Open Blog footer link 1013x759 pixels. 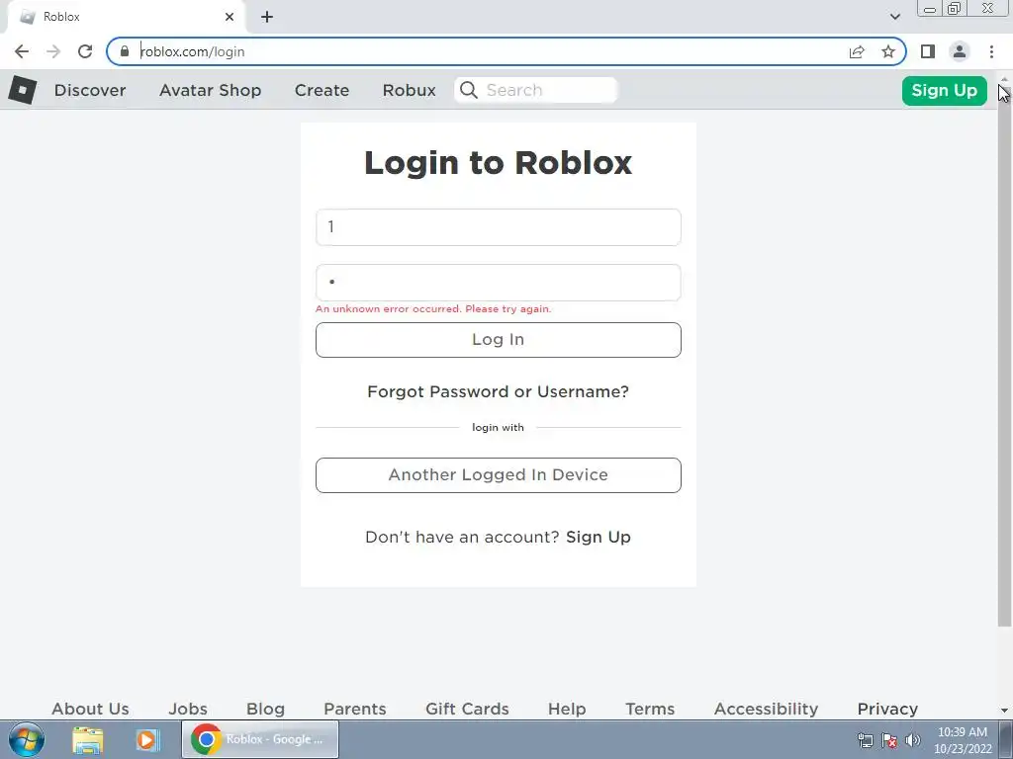[265, 709]
